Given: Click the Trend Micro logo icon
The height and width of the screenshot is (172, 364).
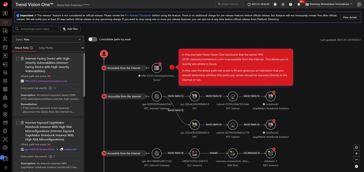Looking at the screenshot, I should pos(5,4).
